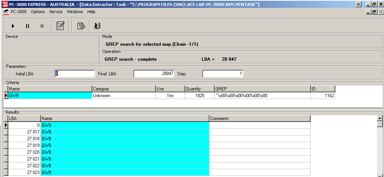Screen dimensions: 384x177
Task: Open the Help menu
Action: [x=91, y=12]
